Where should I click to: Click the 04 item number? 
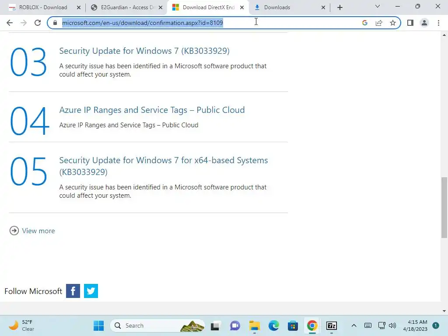click(29, 121)
